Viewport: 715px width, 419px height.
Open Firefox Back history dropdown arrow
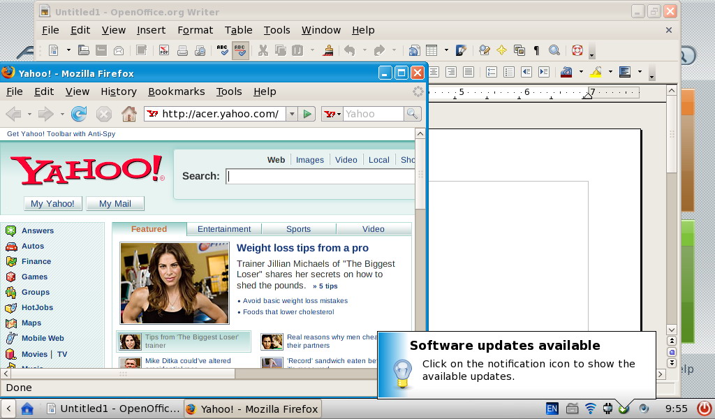click(29, 114)
